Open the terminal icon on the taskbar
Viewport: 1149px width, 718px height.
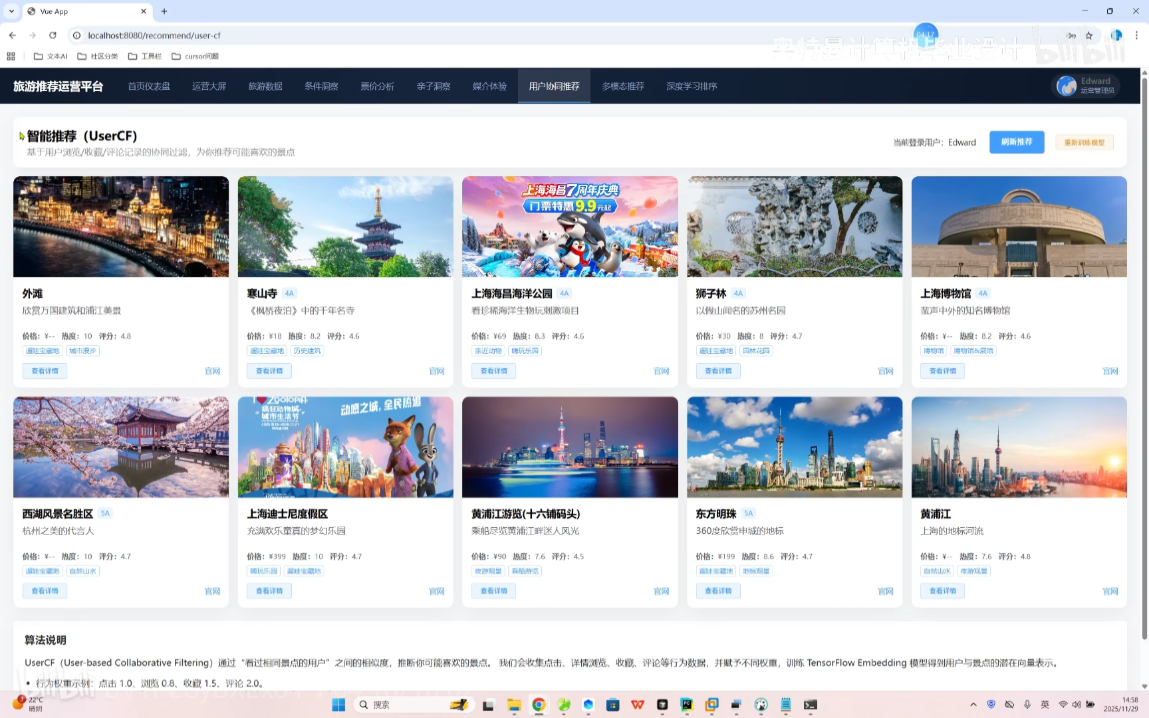pos(811,705)
